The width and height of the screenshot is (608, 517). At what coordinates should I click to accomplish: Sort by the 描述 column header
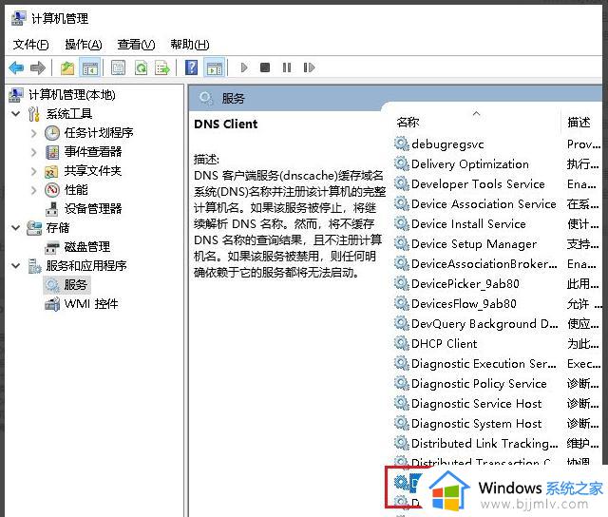tap(580, 123)
